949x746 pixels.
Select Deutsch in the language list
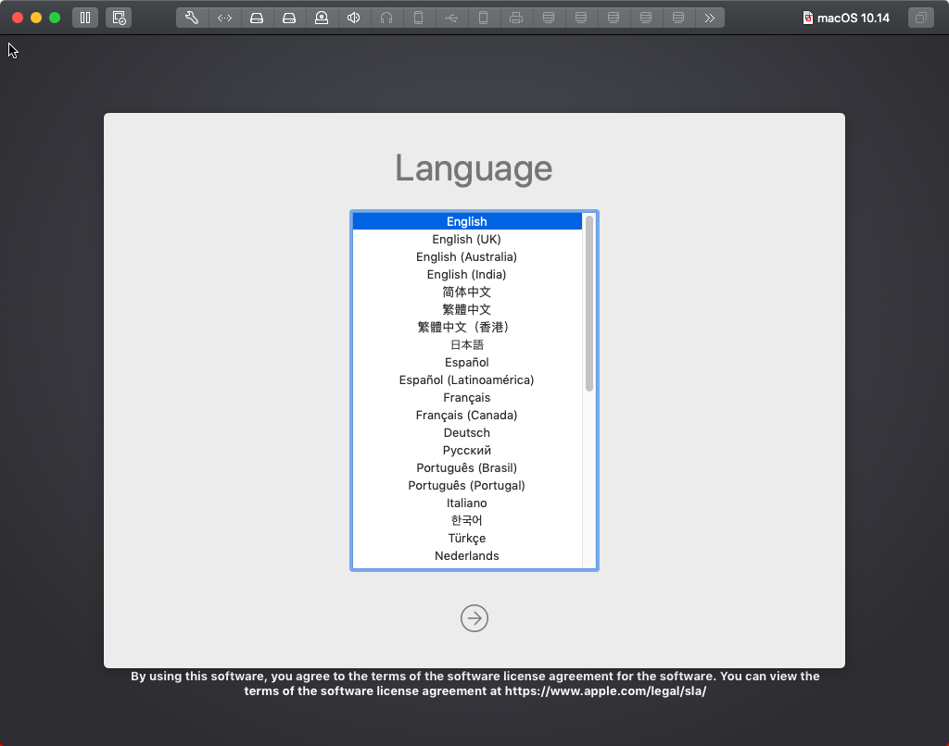tap(466, 432)
